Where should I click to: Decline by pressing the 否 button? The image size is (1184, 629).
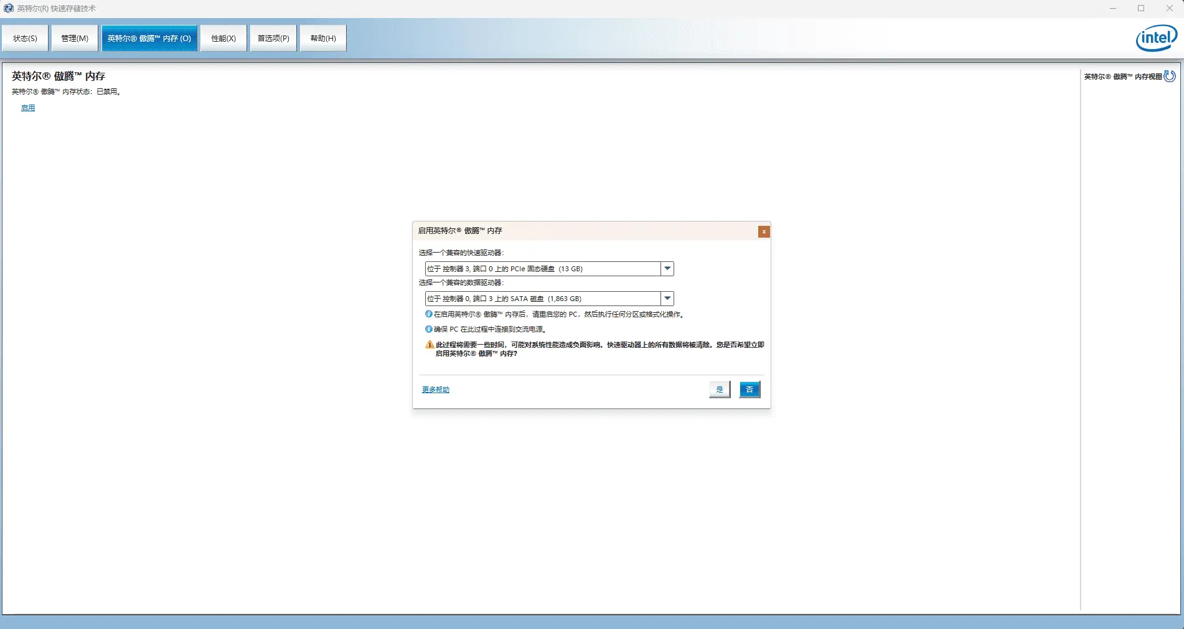[x=749, y=389]
